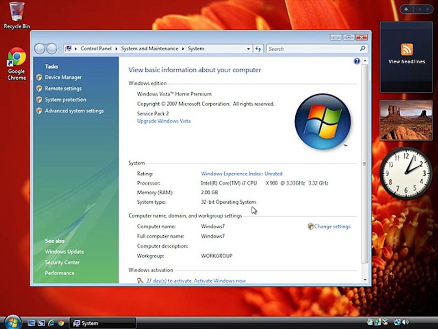Click the RSS feed icon in sidebar gadget
438x329 pixels.
407,49
